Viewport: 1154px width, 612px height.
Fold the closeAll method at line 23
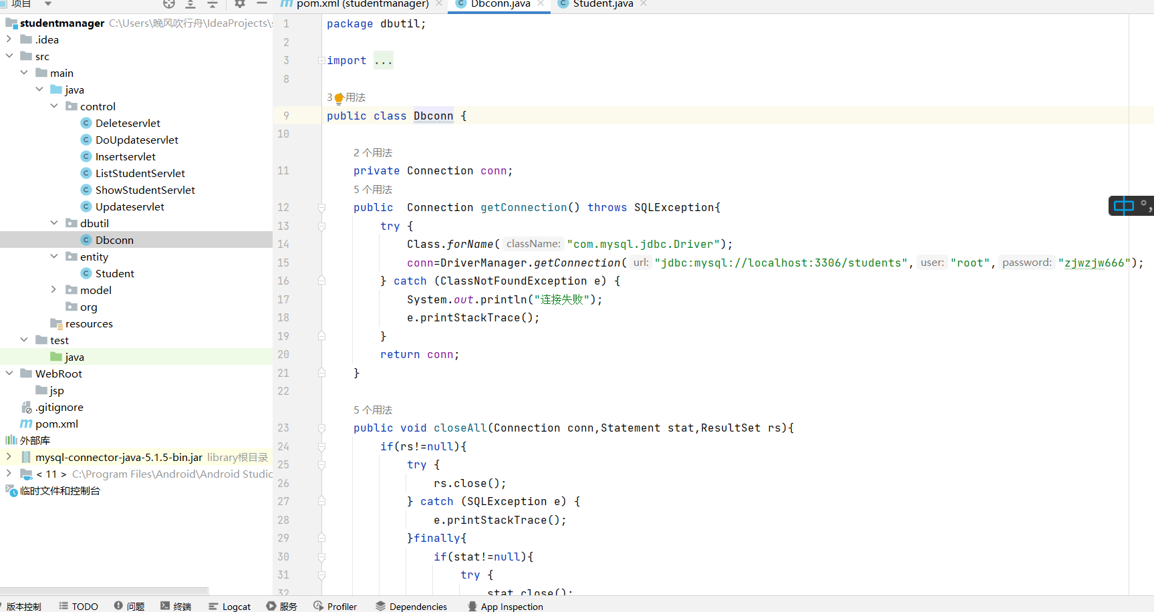[321, 428]
